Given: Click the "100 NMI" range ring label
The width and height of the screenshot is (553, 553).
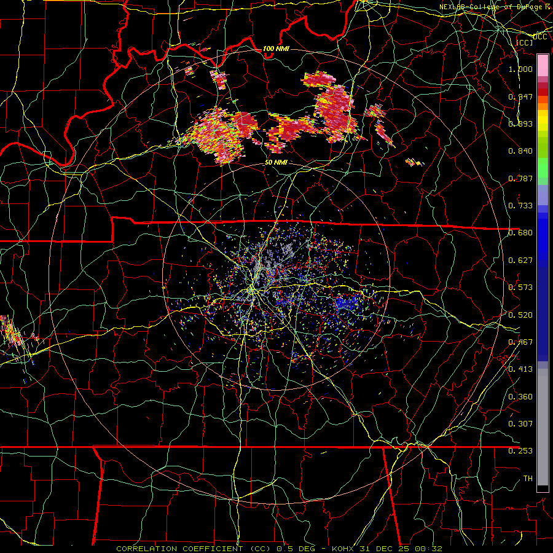Looking at the screenshot, I should [x=276, y=49].
